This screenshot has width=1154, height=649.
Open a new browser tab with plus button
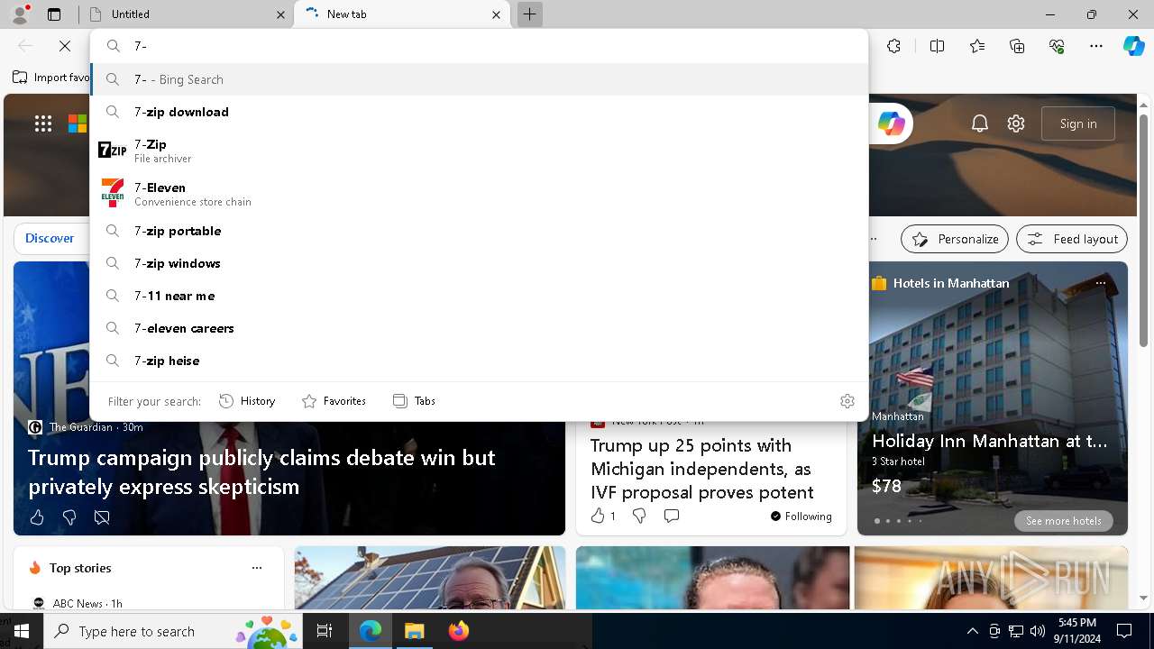tap(530, 14)
